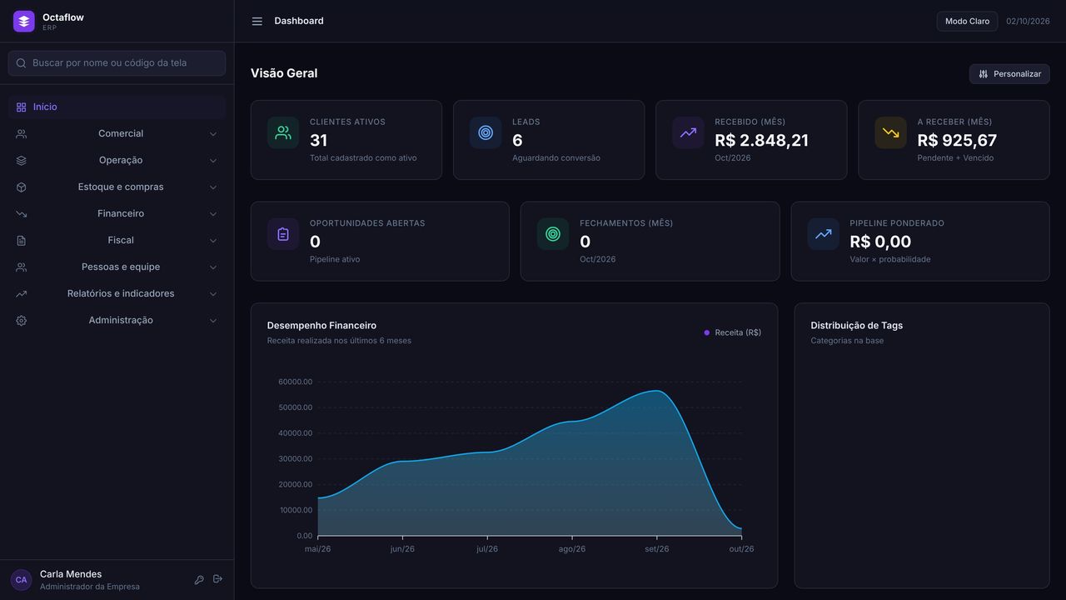Click the Leads target icon
The width and height of the screenshot is (1066, 600).
click(x=486, y=133)
